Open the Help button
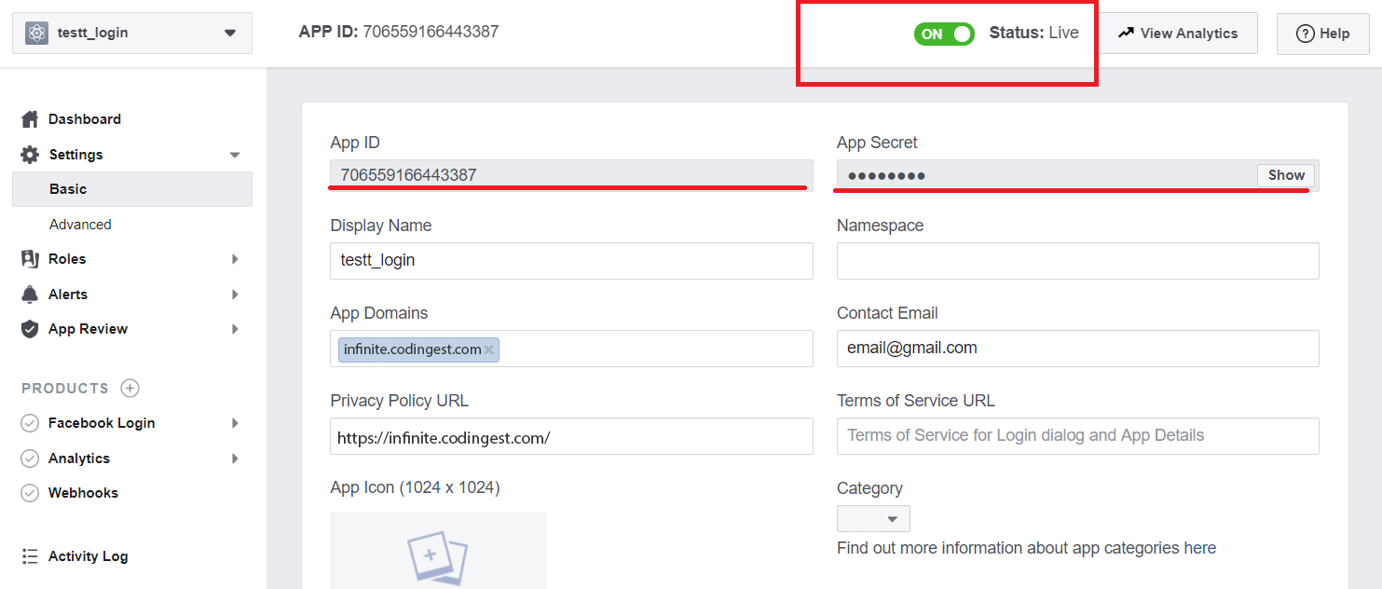The image size is (1382, 589). (x=1322, y=34)
